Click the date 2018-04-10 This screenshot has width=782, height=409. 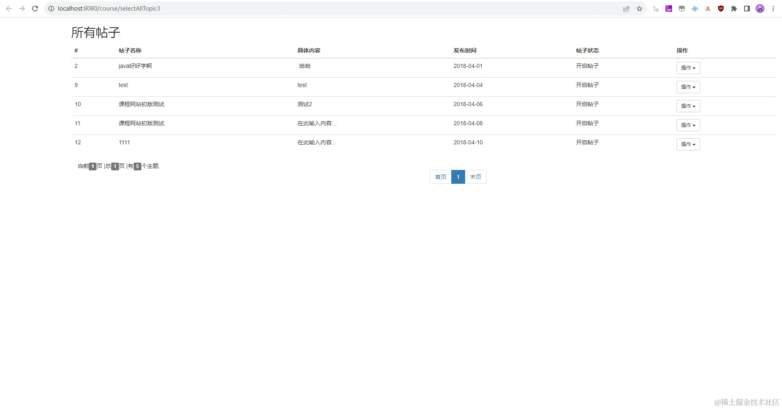click(468, 142)
